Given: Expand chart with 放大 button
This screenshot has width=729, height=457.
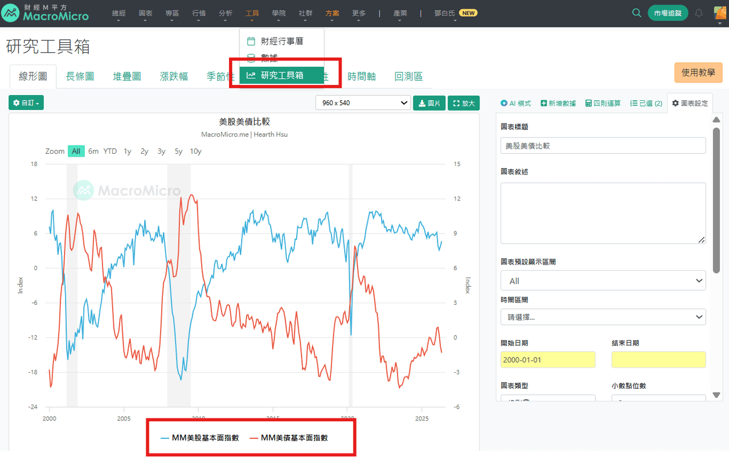Looking at the screenshot, I should (464, 103).
